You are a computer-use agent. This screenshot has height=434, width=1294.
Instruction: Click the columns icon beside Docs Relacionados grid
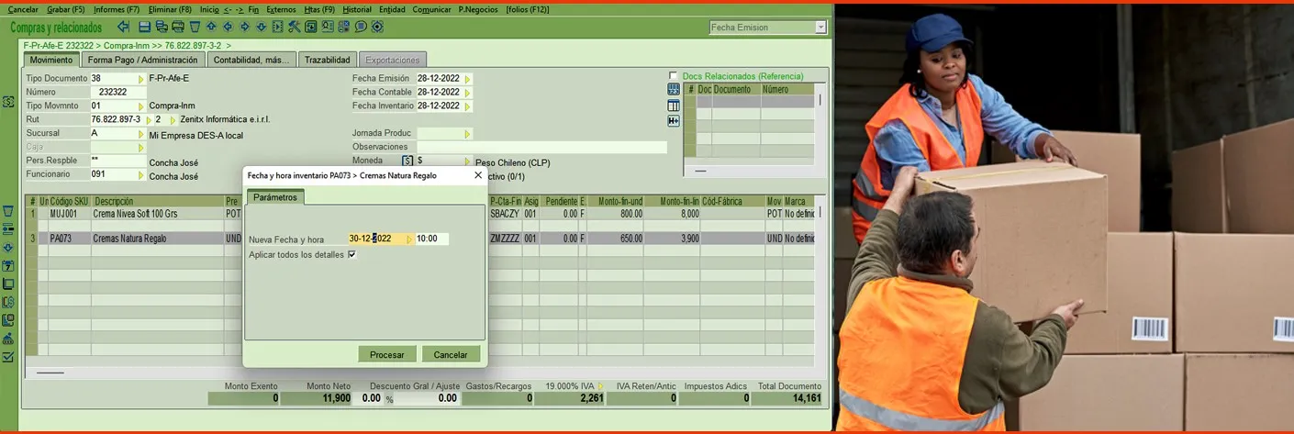[x=674, y=106]
